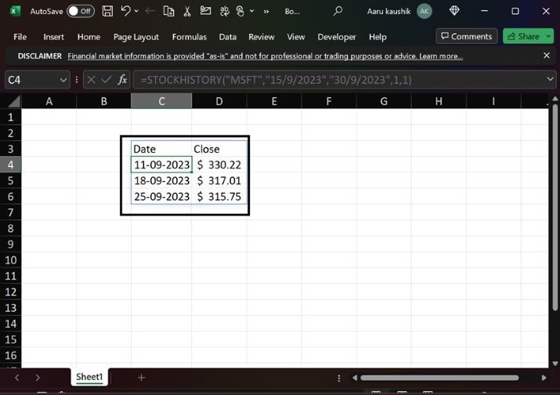Undo the last action
The image size is (560, 395).
pos(125,11)
